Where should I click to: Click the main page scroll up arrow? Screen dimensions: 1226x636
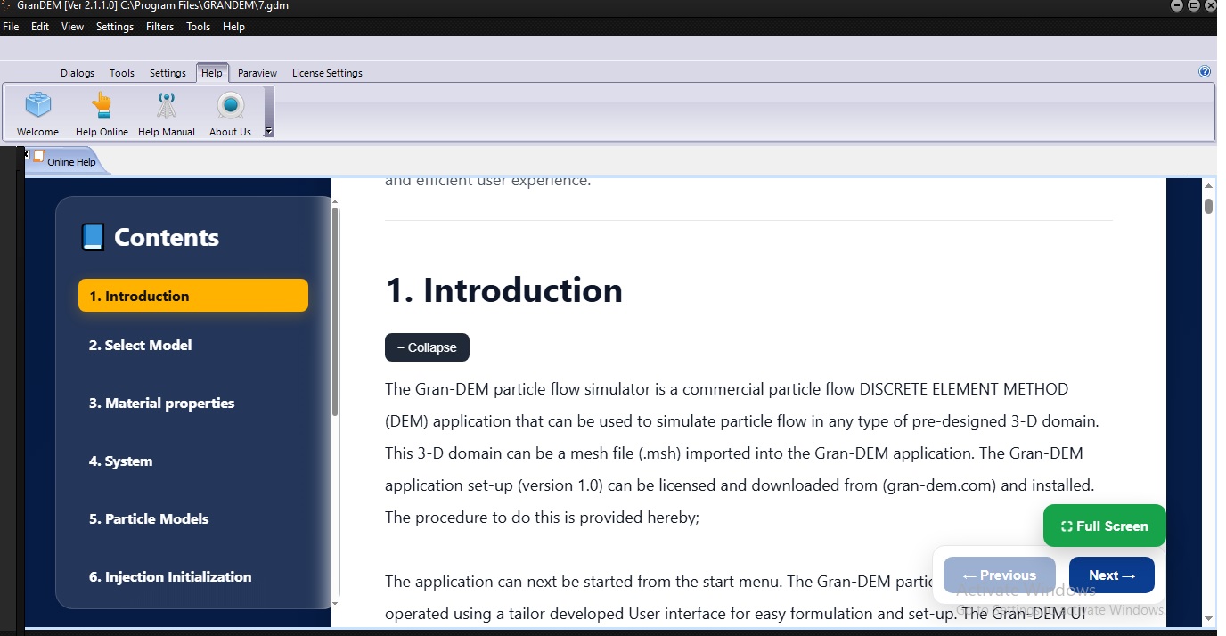pyautogui.click(x=1208, y=185)
